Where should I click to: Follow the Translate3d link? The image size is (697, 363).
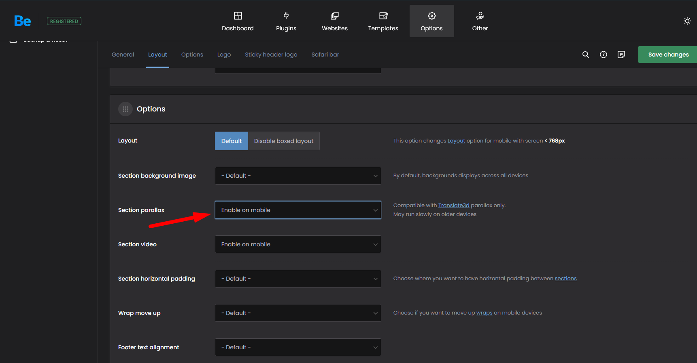point(454,206)
